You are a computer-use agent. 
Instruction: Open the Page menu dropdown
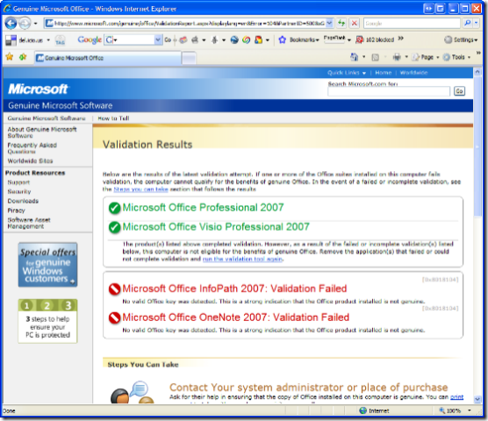[x=426, y=57]
